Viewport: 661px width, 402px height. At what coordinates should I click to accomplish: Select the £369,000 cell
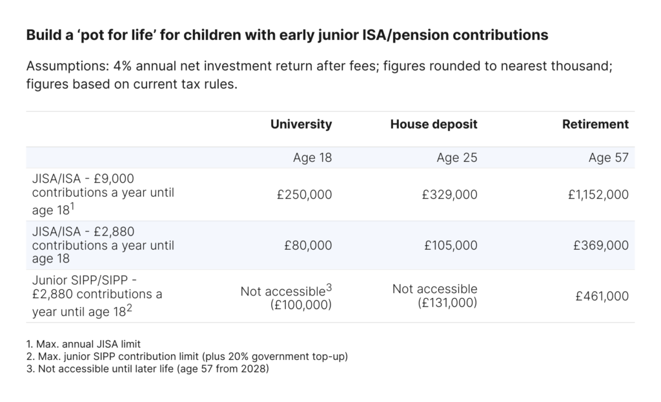601,245
